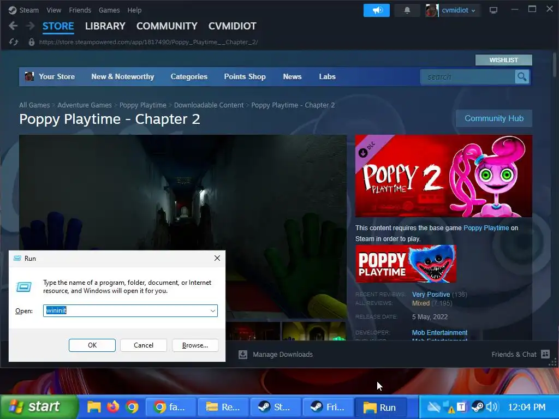This screenshot has width=559, height=419.
Task: Click the padlock icon beside the URL
Action: click(31, 42)
